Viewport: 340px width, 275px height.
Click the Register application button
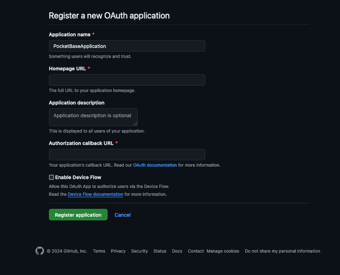click(x=78, y=215)
